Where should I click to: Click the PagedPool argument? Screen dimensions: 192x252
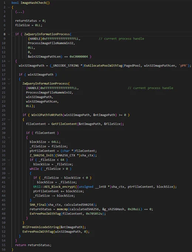click(132, 66)
